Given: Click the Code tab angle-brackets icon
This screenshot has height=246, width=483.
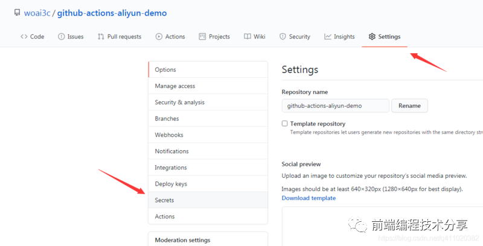Looking at the screenshot, I should pos(24,37).
